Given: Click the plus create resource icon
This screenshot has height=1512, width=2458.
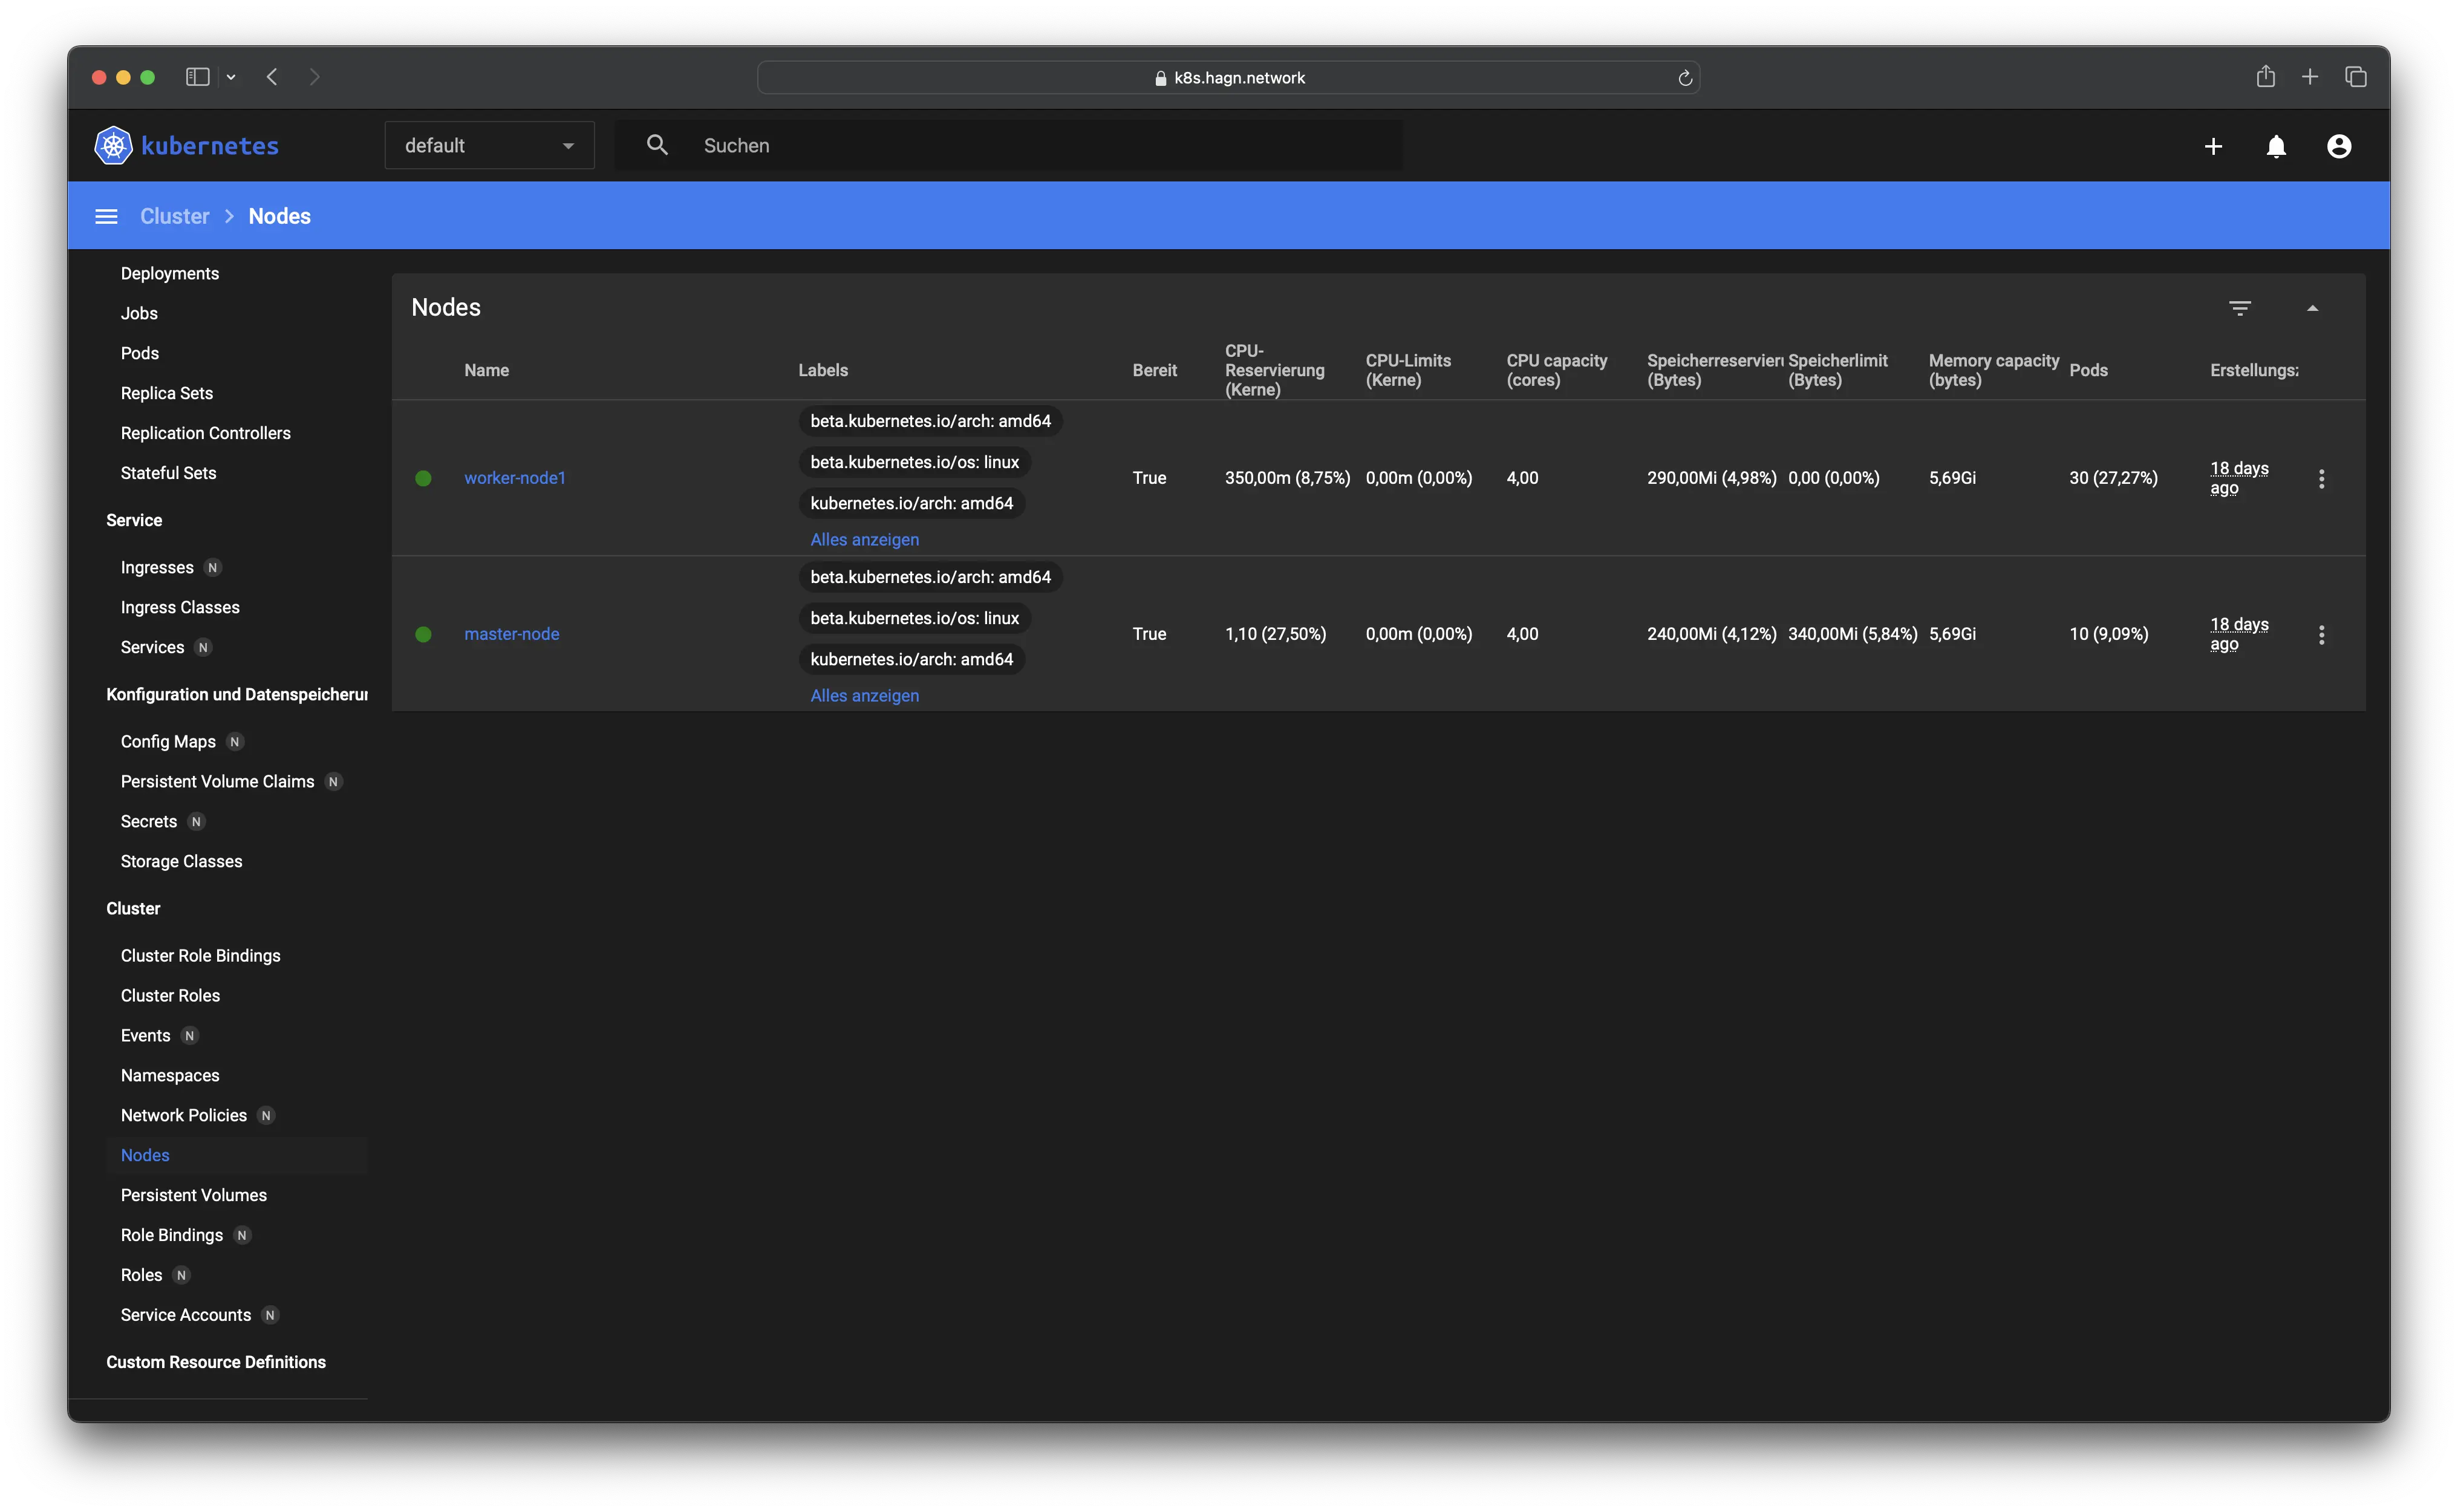Looking at the screenshot, I should click(x=2213, y=147).
